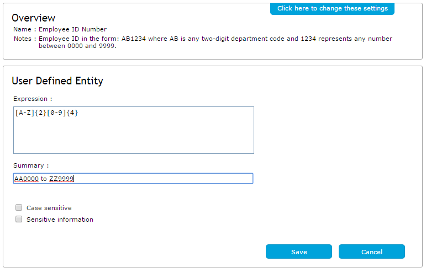Click the 'Notes :' label in Overview
This screenshot has height=273, width=426.
(x=25, y=39)
